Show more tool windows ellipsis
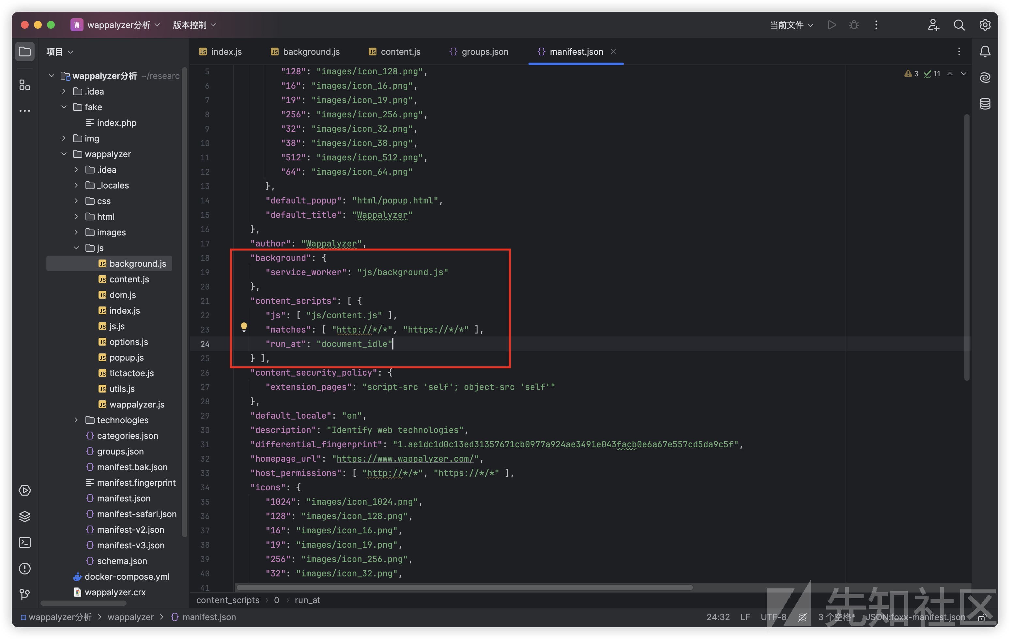 click(x=25, y=111)
